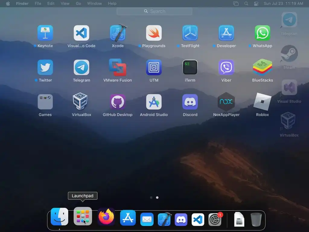The height and width of the screenshot is (232, 309).
Task: Click Launchpad icon in the Dock
Action: (83, 216)
